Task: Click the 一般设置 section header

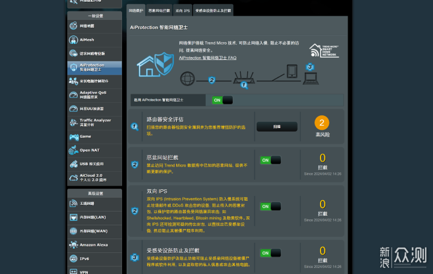Action: click(95, 16)
